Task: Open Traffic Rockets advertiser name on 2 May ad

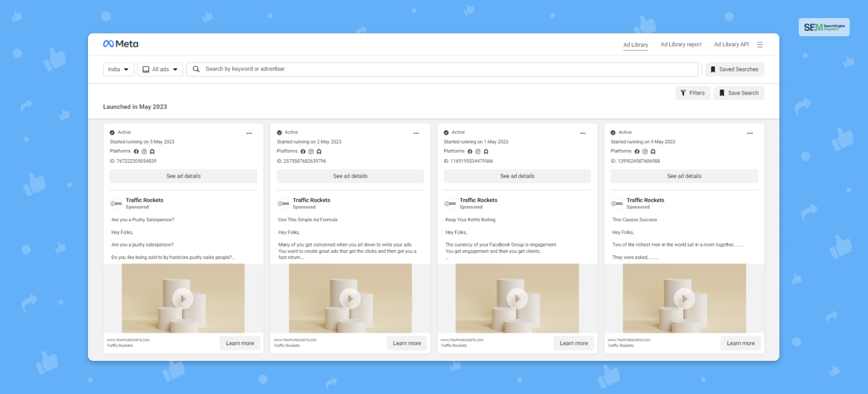Action: 312,200
